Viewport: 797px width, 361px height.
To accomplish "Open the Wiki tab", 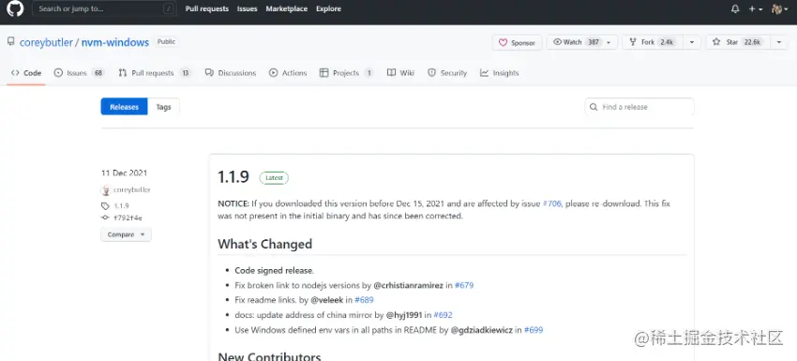I will [x=400, y=73].
